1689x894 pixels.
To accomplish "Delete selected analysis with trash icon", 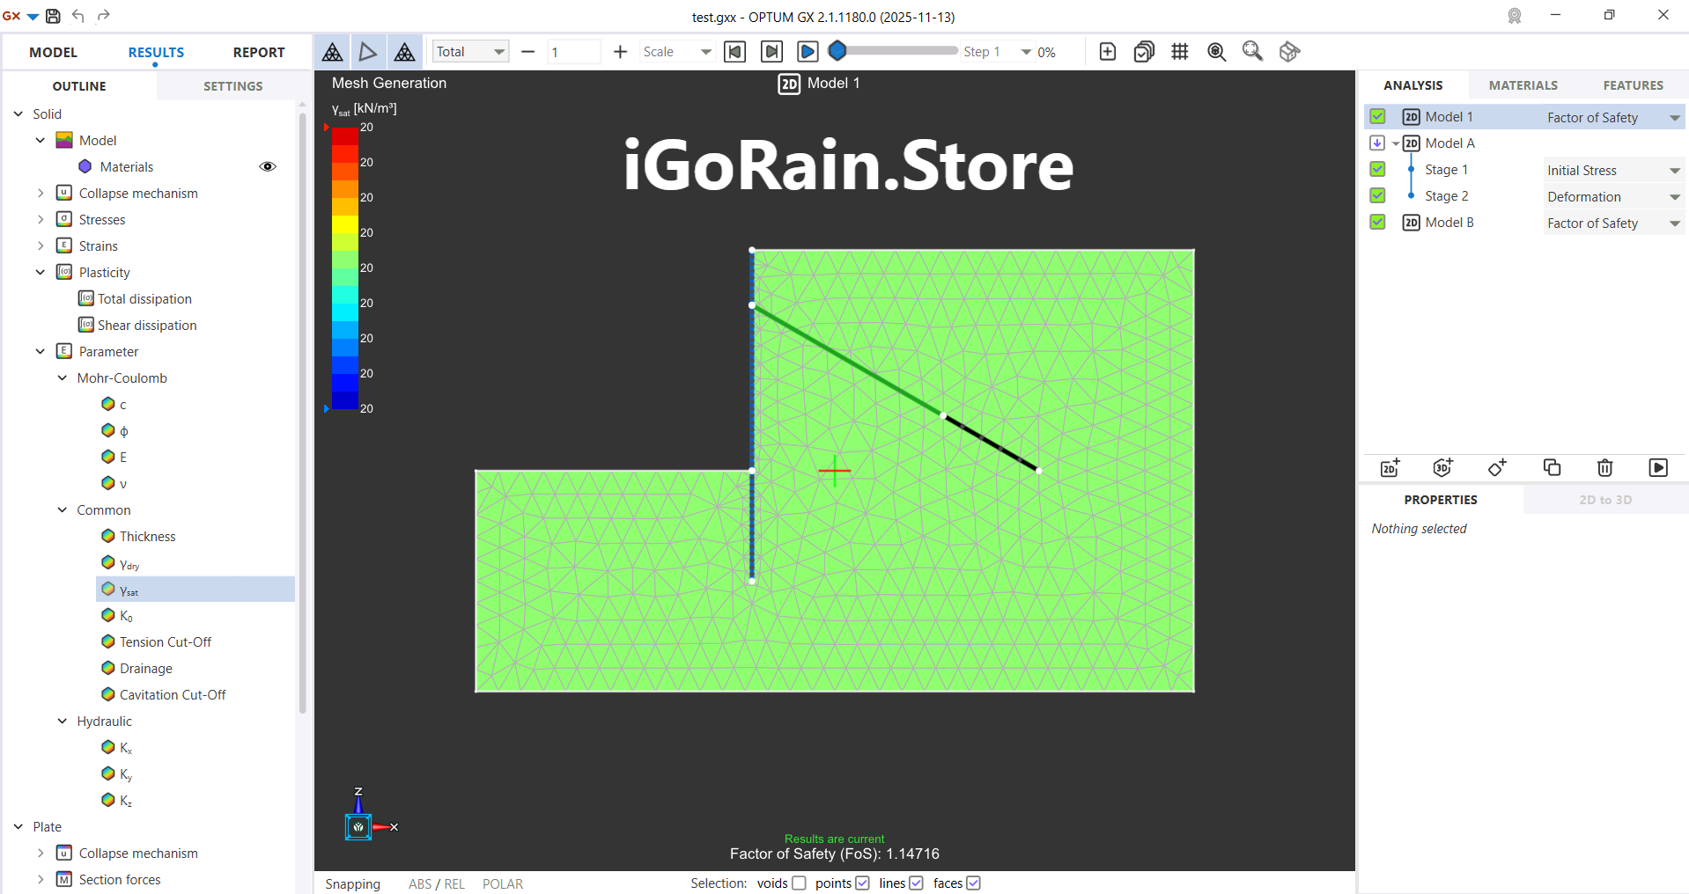I will coord(1604,468).
